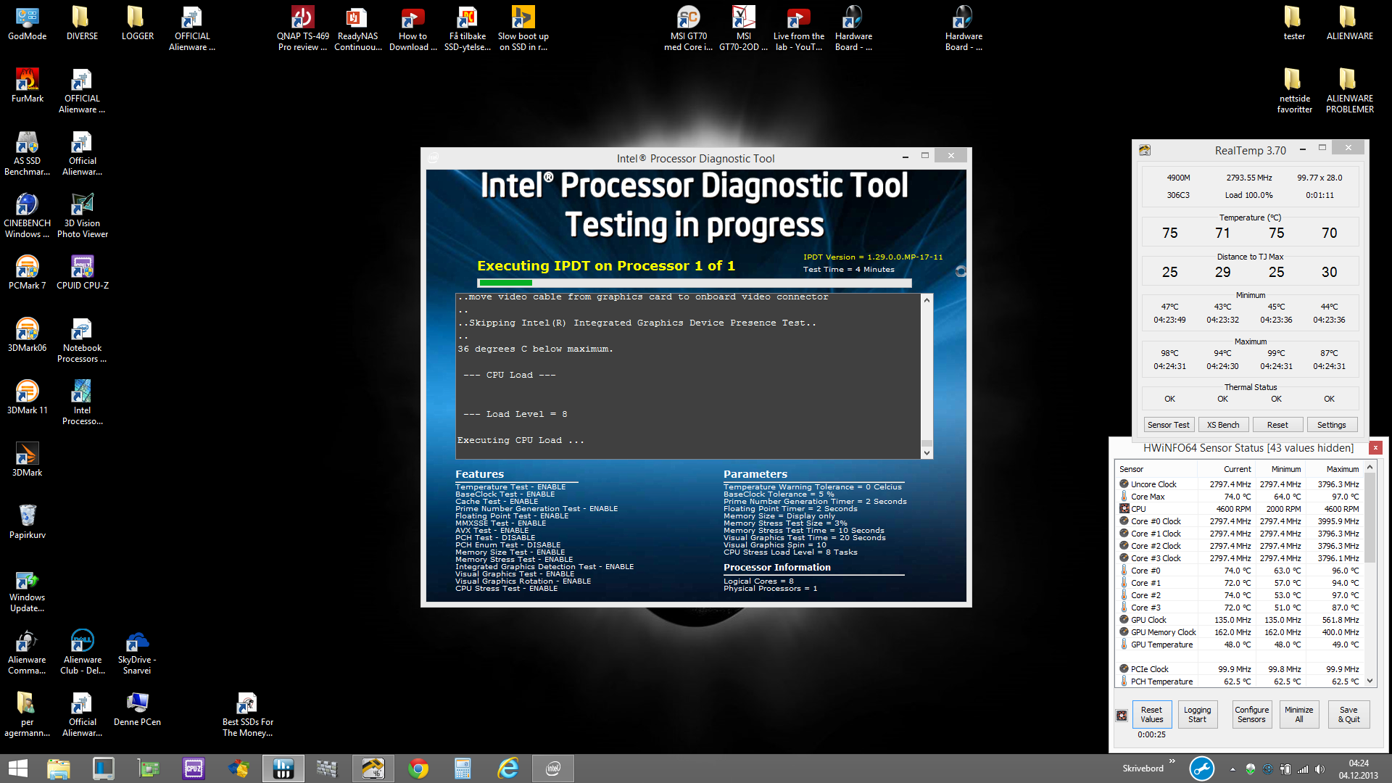Open the SkyDrive - Snarvei shortcut
The height and width of the screenshot is (783, 1392).
coord(137,652)
